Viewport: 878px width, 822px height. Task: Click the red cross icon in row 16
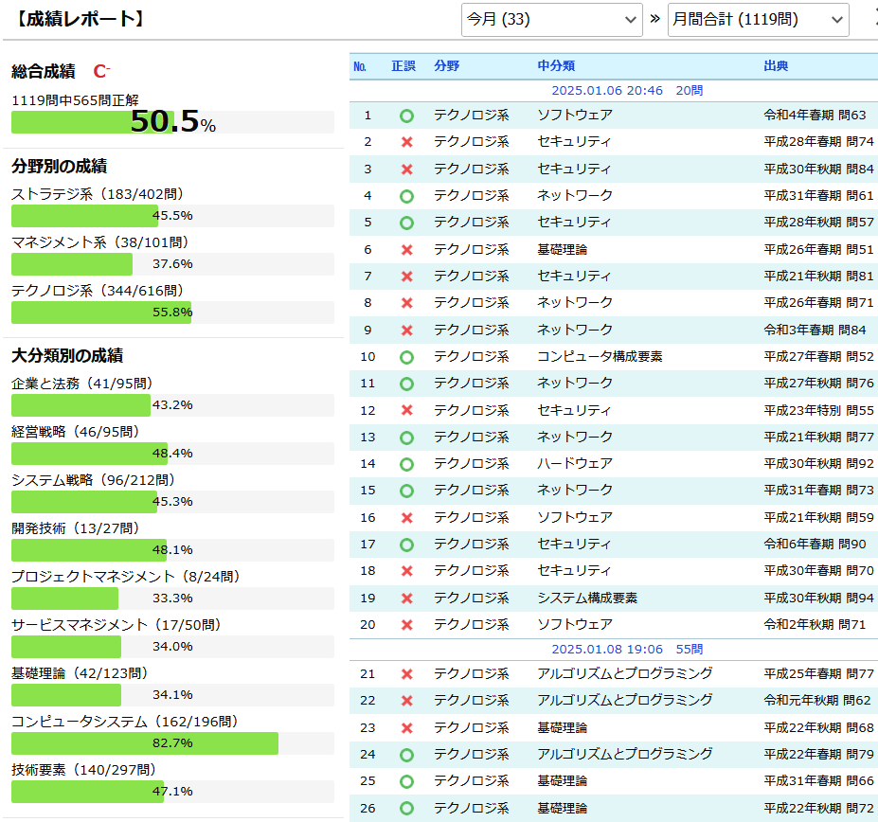pos(406,518)
